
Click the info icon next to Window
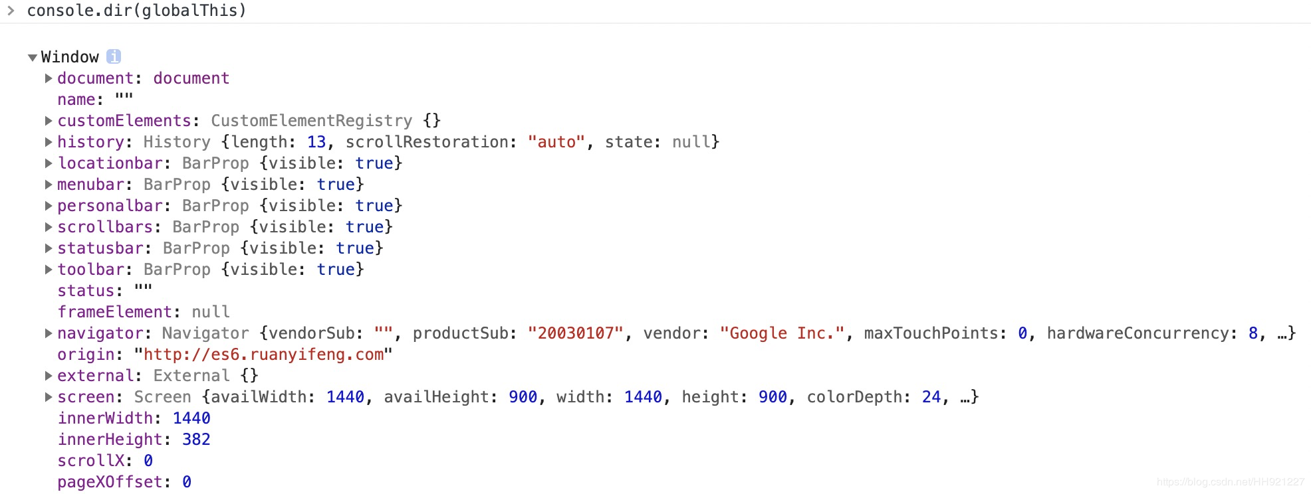[x=114, y=56]
